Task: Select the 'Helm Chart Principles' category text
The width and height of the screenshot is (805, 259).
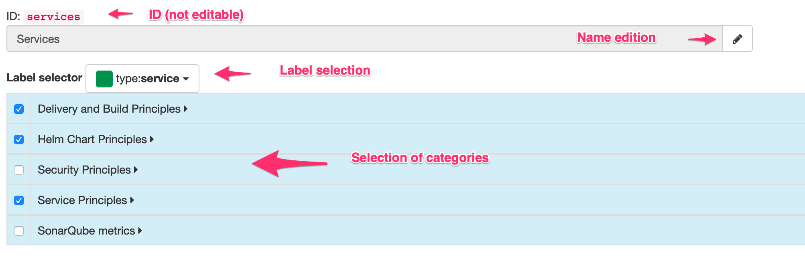Action: 92,140
